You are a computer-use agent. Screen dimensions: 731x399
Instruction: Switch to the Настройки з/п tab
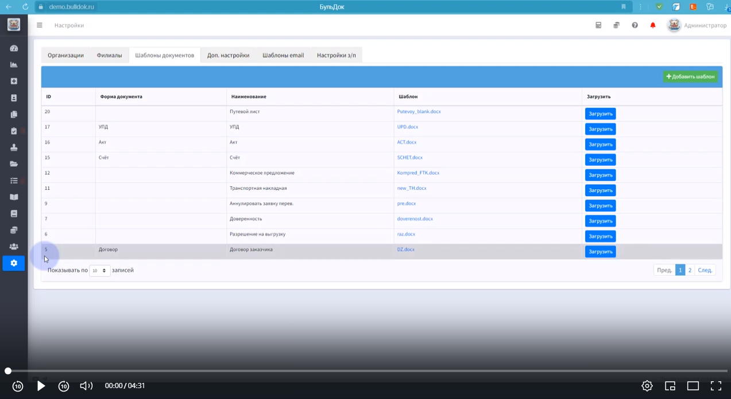(x=337, y=56)
